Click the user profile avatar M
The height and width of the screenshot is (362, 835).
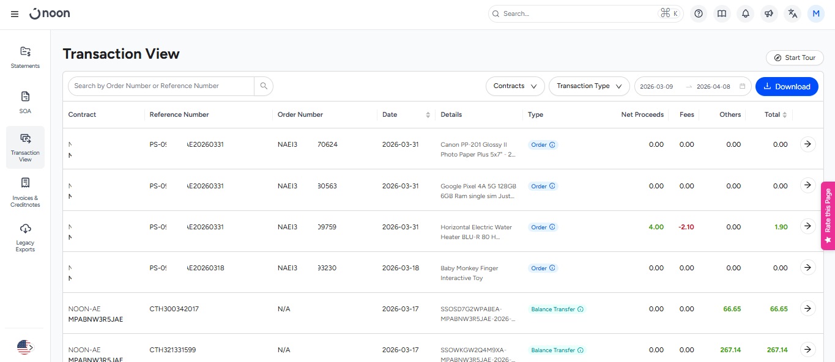click(x=816, y=13)
